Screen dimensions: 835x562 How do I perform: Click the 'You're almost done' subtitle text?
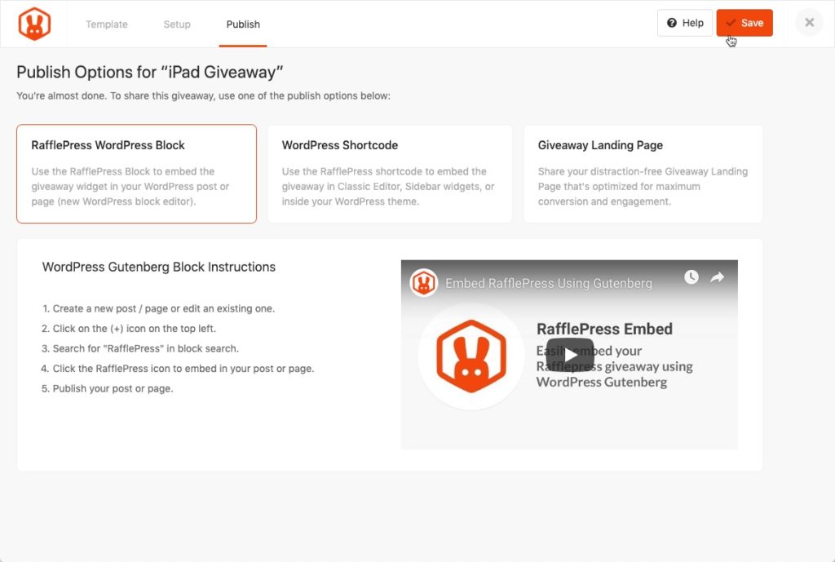click(203, 96)
